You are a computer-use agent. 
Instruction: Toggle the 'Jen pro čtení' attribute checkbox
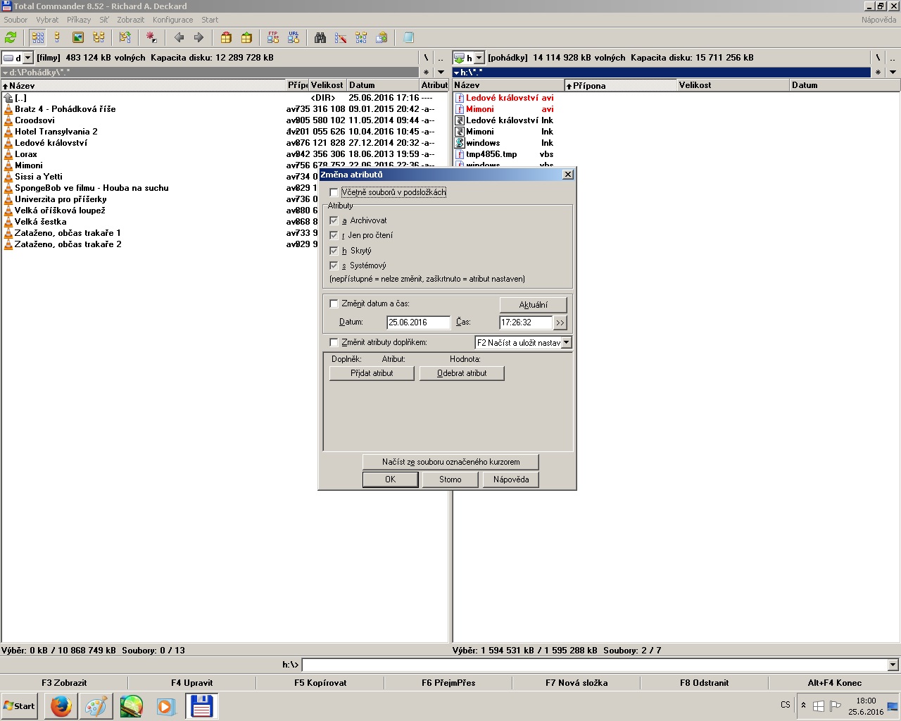[x=334, y=235]
